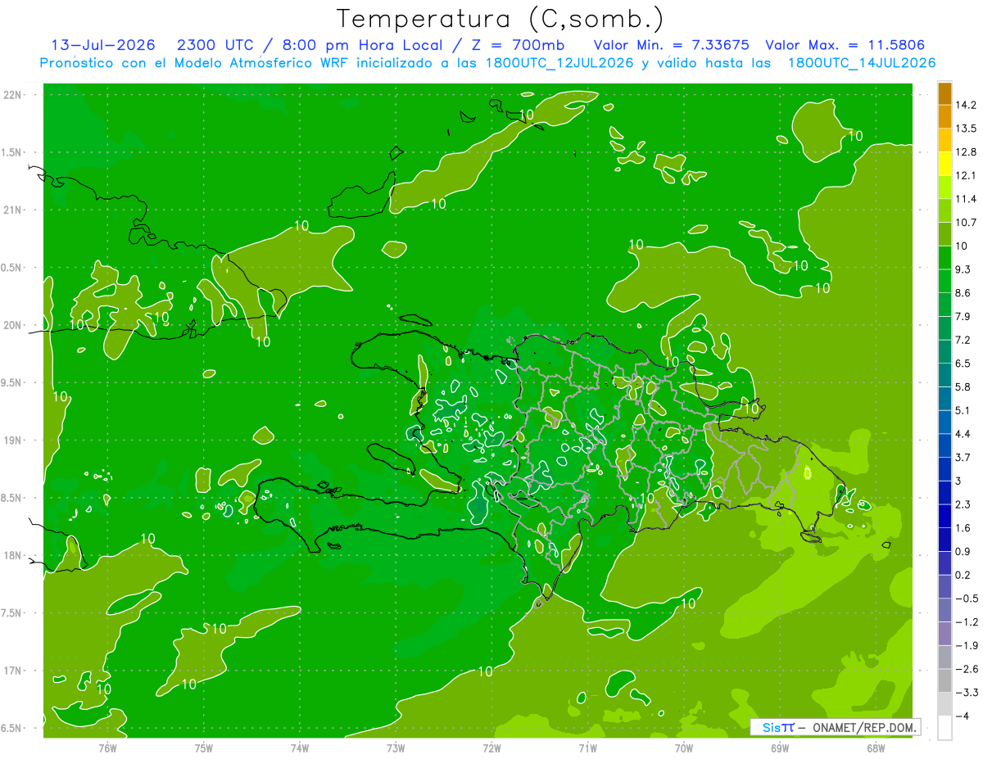
Task: Pick the gray swatch between -3.3 and -2.6
Action: click(x=944, y=681)
